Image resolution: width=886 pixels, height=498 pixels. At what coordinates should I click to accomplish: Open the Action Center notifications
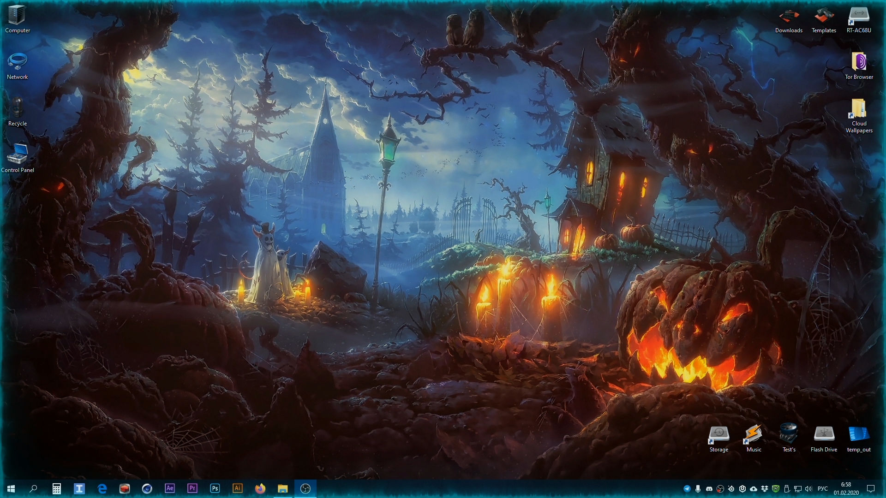point(871,489)
